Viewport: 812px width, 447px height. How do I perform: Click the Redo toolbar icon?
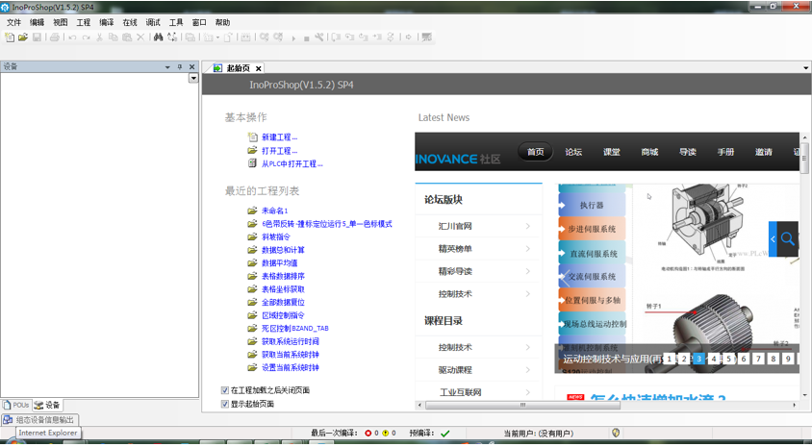click(86, 37)
